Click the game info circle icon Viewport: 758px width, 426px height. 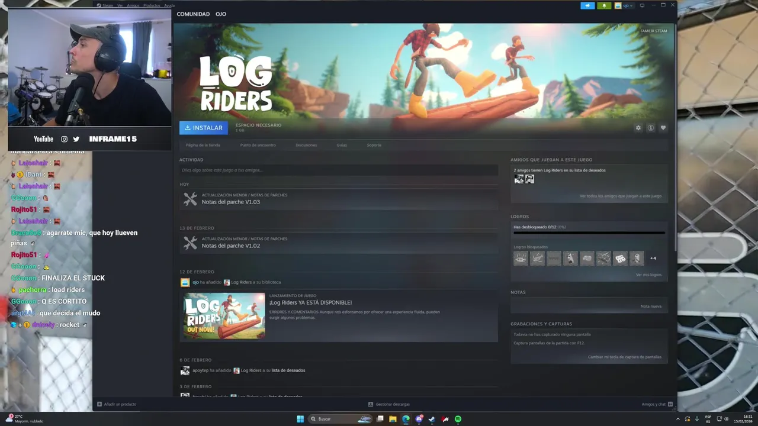point(650,128)
